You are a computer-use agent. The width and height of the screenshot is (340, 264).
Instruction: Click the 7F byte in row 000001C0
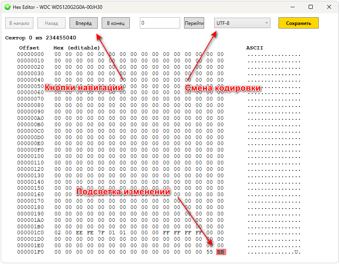(101, 233)
